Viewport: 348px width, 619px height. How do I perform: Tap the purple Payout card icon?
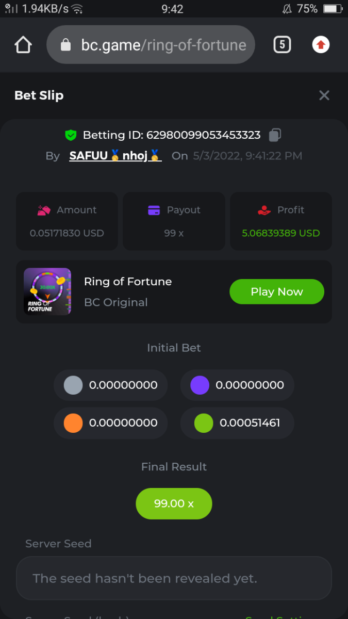click(x=154, y=210)
